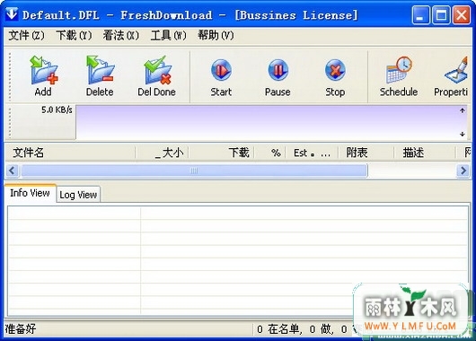476x341 pixels.
Task: Click the horizontal scrollbar left arrow
Action: (13, 170)
